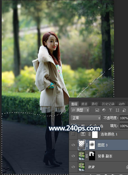Screen dimensions: 128x175
Task: Click the 选取颜色 1 adjustment icon
Action: [x=83, y=134]
